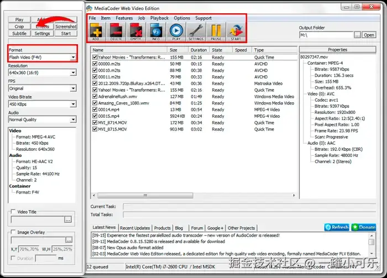Select the 00015.mp4 file row
Image resolution: width=387 pixels, height=278 pixels.
194,116
